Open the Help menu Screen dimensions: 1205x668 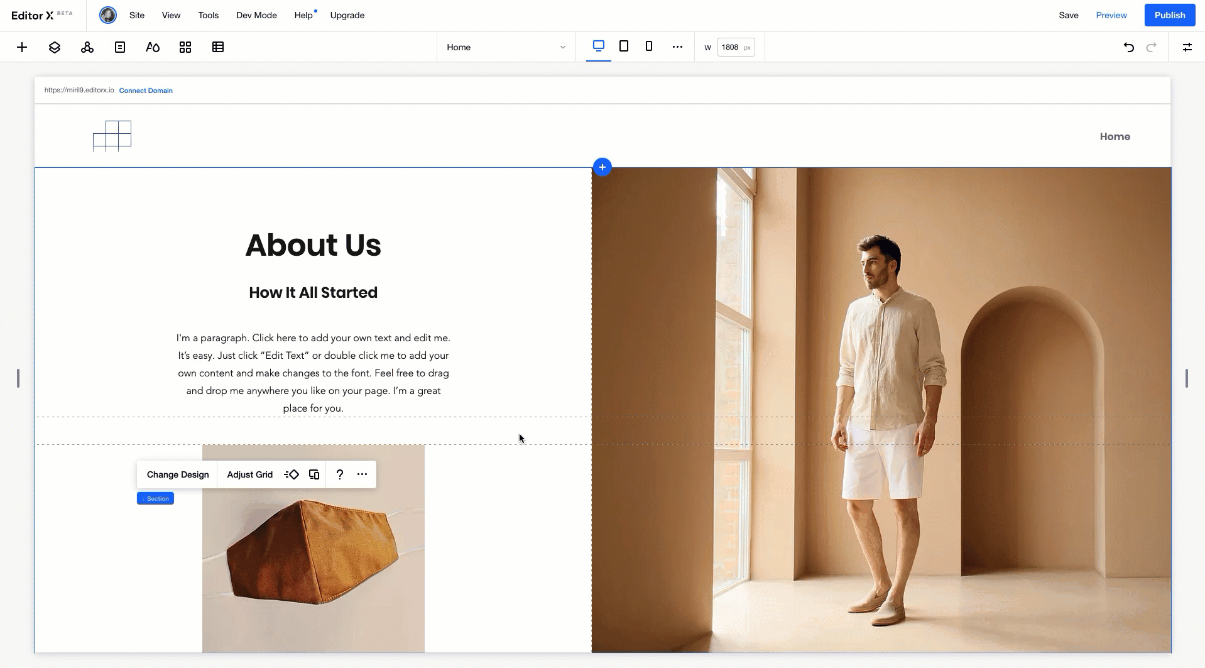coord(303,15)
